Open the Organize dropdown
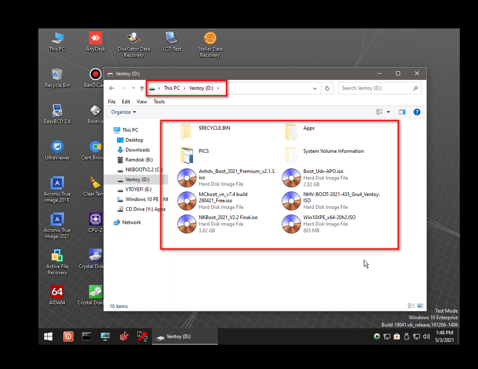Screen dimensions: 478x369 point(124,112)
